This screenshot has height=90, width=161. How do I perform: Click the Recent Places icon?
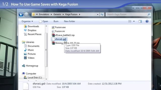click(25, 34)
